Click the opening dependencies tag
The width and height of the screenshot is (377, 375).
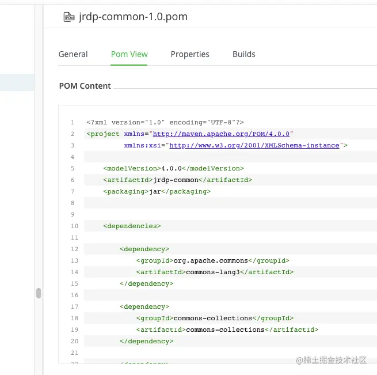click(x=132, y=226)
